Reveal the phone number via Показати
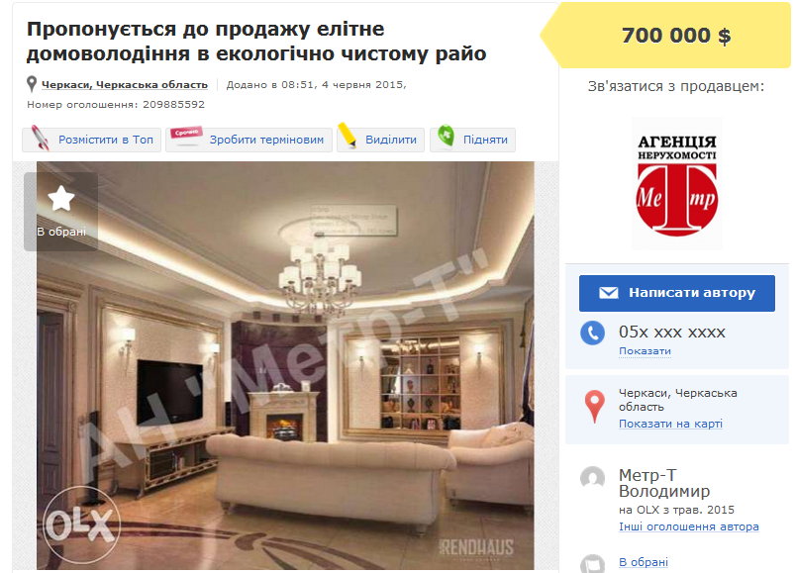Screen dimensions: 796x573 645,351
